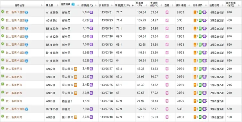Select the parking price value 930

tap(229, 52)
